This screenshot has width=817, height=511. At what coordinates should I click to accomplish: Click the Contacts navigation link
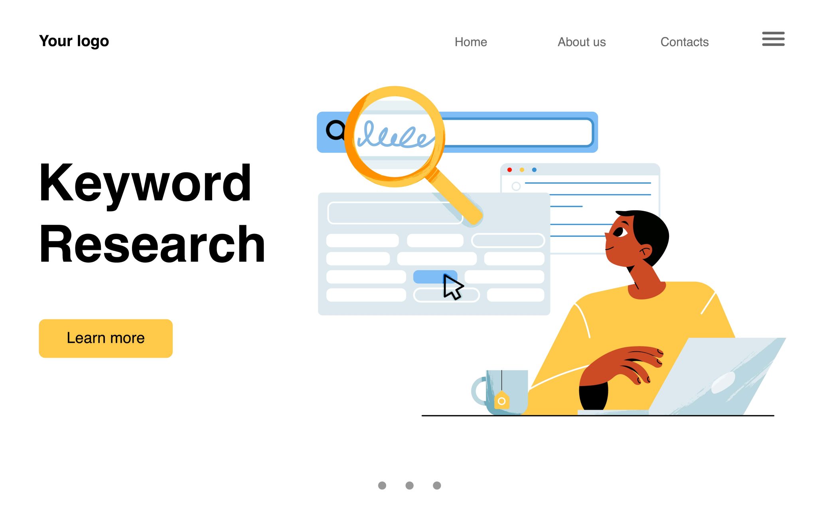683,42
